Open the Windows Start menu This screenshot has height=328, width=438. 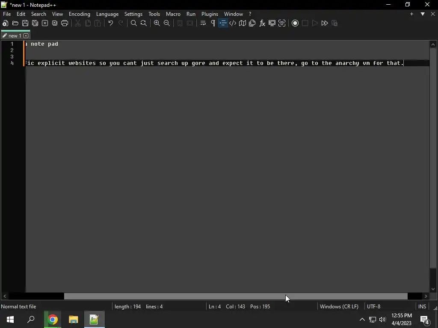(x=10, y=319)
